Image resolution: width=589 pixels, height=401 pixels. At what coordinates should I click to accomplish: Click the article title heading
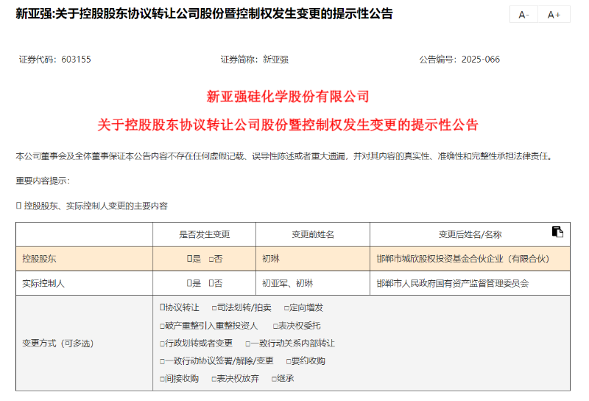coord(204,14)
